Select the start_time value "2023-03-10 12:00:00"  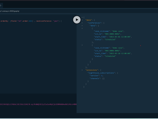(120, 53)
